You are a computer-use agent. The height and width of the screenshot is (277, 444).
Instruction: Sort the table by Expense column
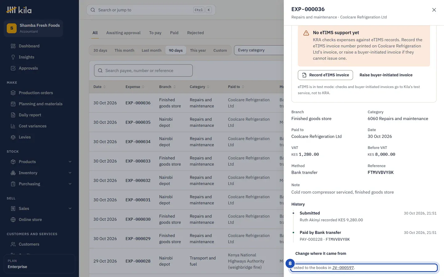[x=135, y=87]
